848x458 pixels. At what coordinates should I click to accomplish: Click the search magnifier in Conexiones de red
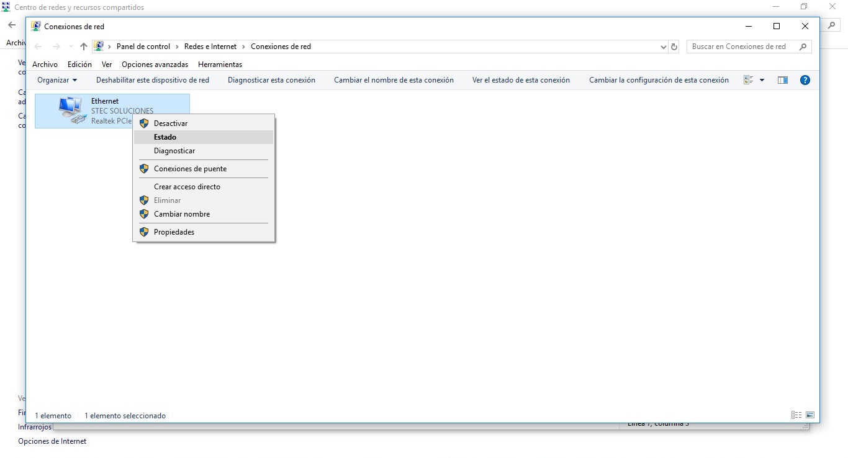[x=803, y=47]
